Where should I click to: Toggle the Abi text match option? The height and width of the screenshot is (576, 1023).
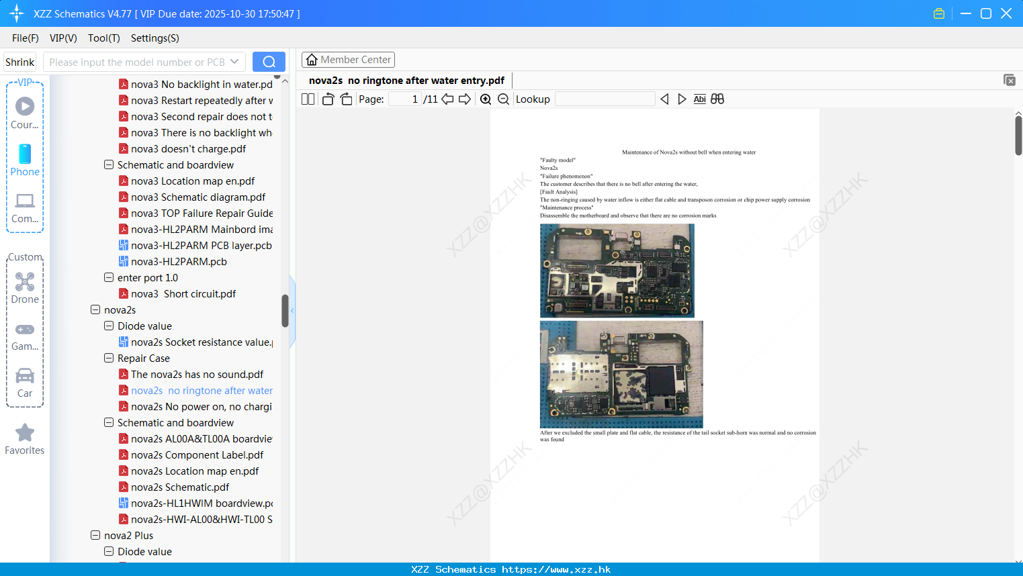(x=699, y=99)
